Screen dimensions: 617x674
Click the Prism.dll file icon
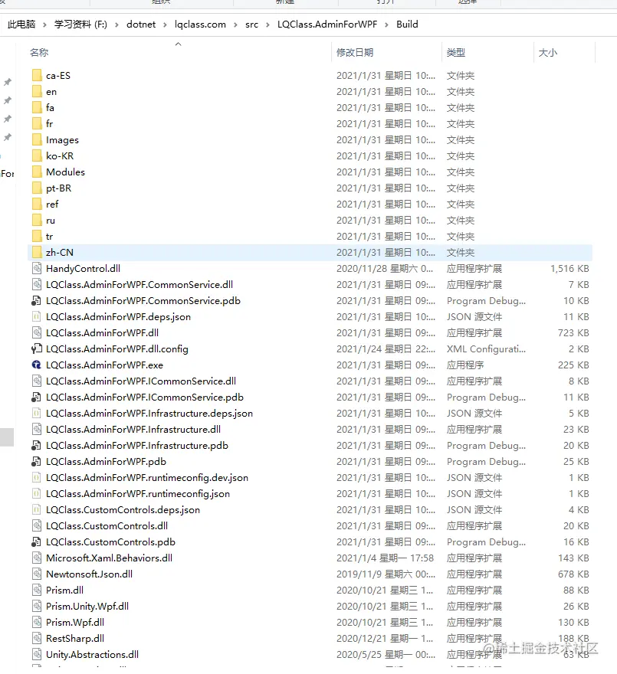point(37,591)
